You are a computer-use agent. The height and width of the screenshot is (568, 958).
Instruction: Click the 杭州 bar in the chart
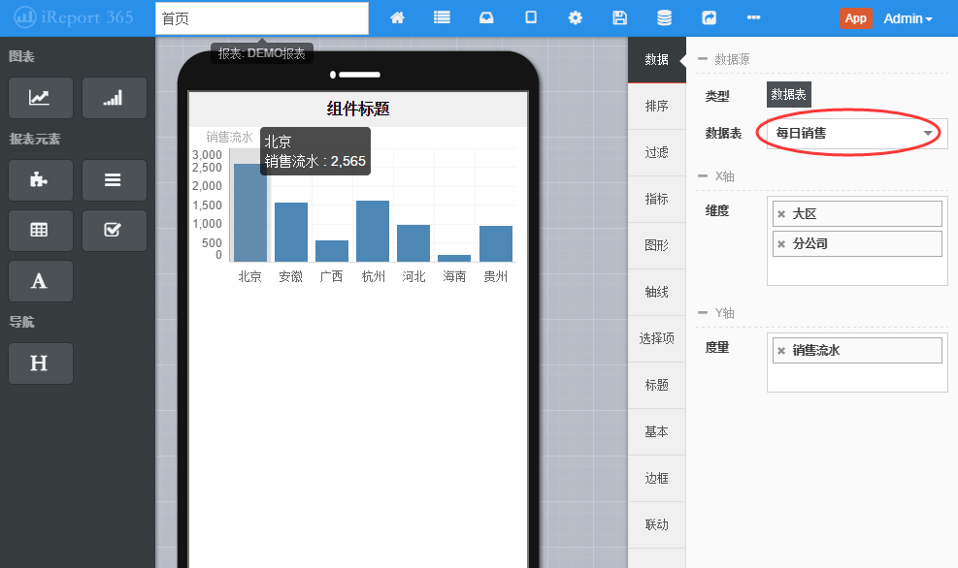[x=373, y=232]
